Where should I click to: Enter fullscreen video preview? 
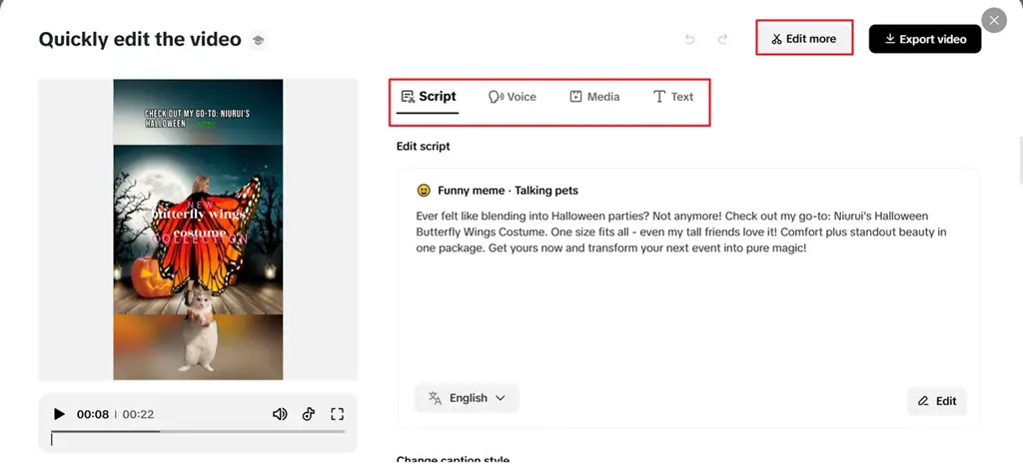pyautogui.click(x=337, y=414)
